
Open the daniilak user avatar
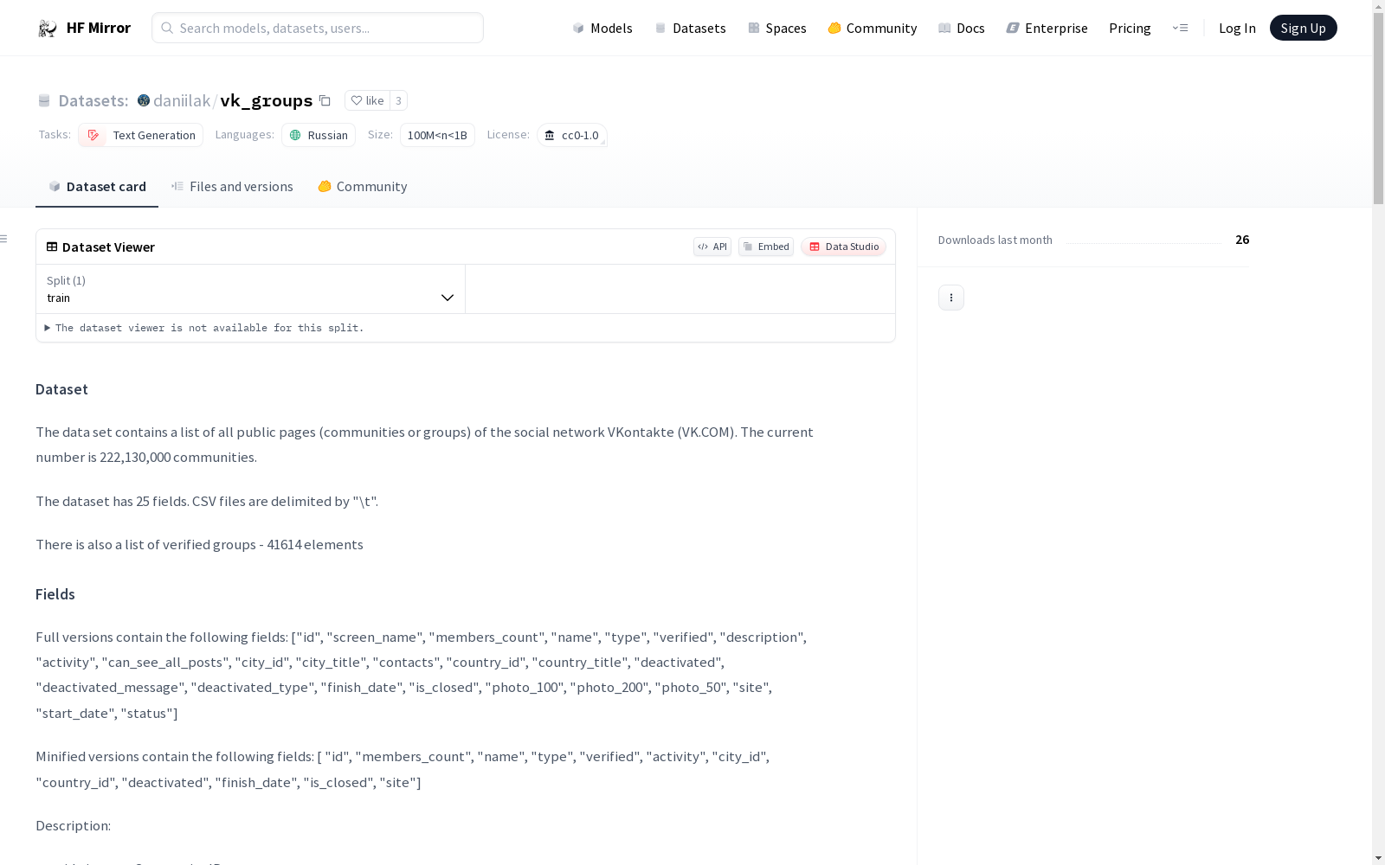tap(144, 100)
